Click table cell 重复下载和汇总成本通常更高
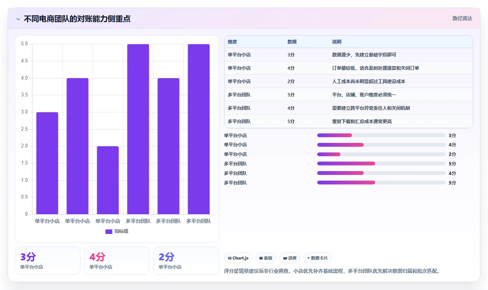This screenshot has width=488, height=290. (x=362, y=122)
